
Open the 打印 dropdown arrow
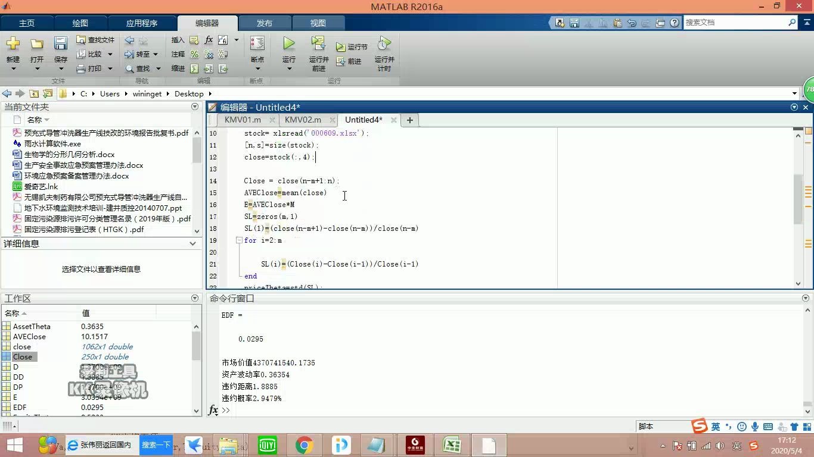[110, 68]
